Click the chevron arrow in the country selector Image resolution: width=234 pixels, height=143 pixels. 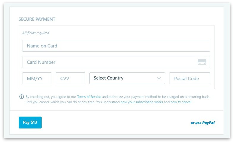click(x=159, y=78)
